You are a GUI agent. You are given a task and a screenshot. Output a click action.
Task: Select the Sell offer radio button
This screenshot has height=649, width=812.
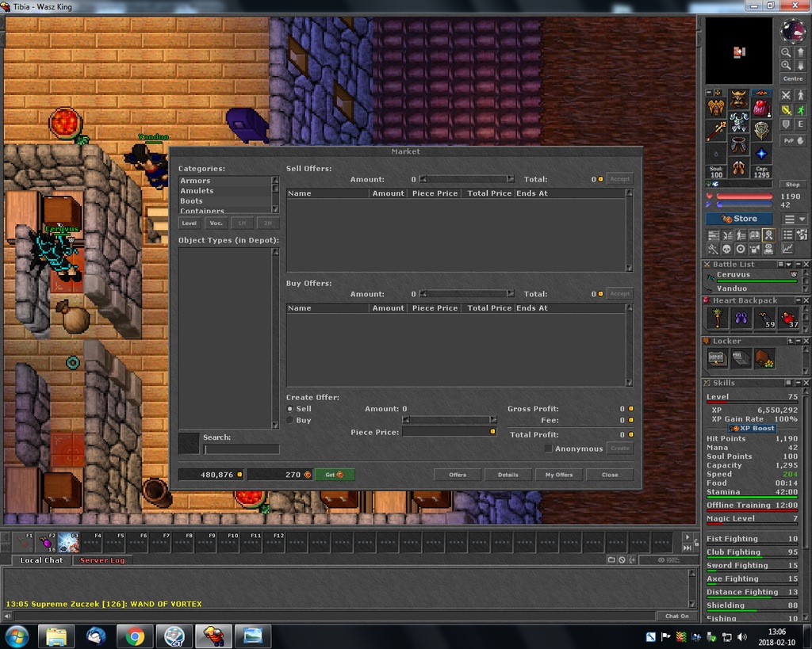290,409
